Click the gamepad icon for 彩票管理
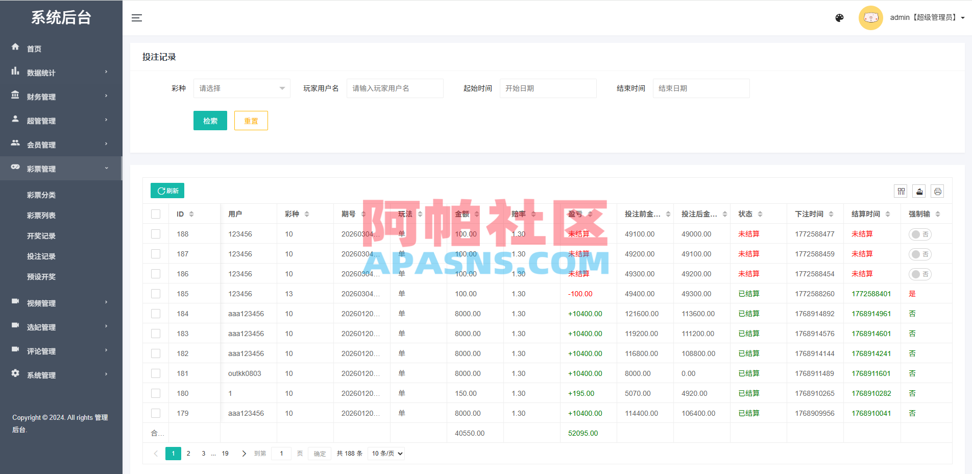Image resolution: width=972 pixels, height=474 pixels. (x=15, y=167)
